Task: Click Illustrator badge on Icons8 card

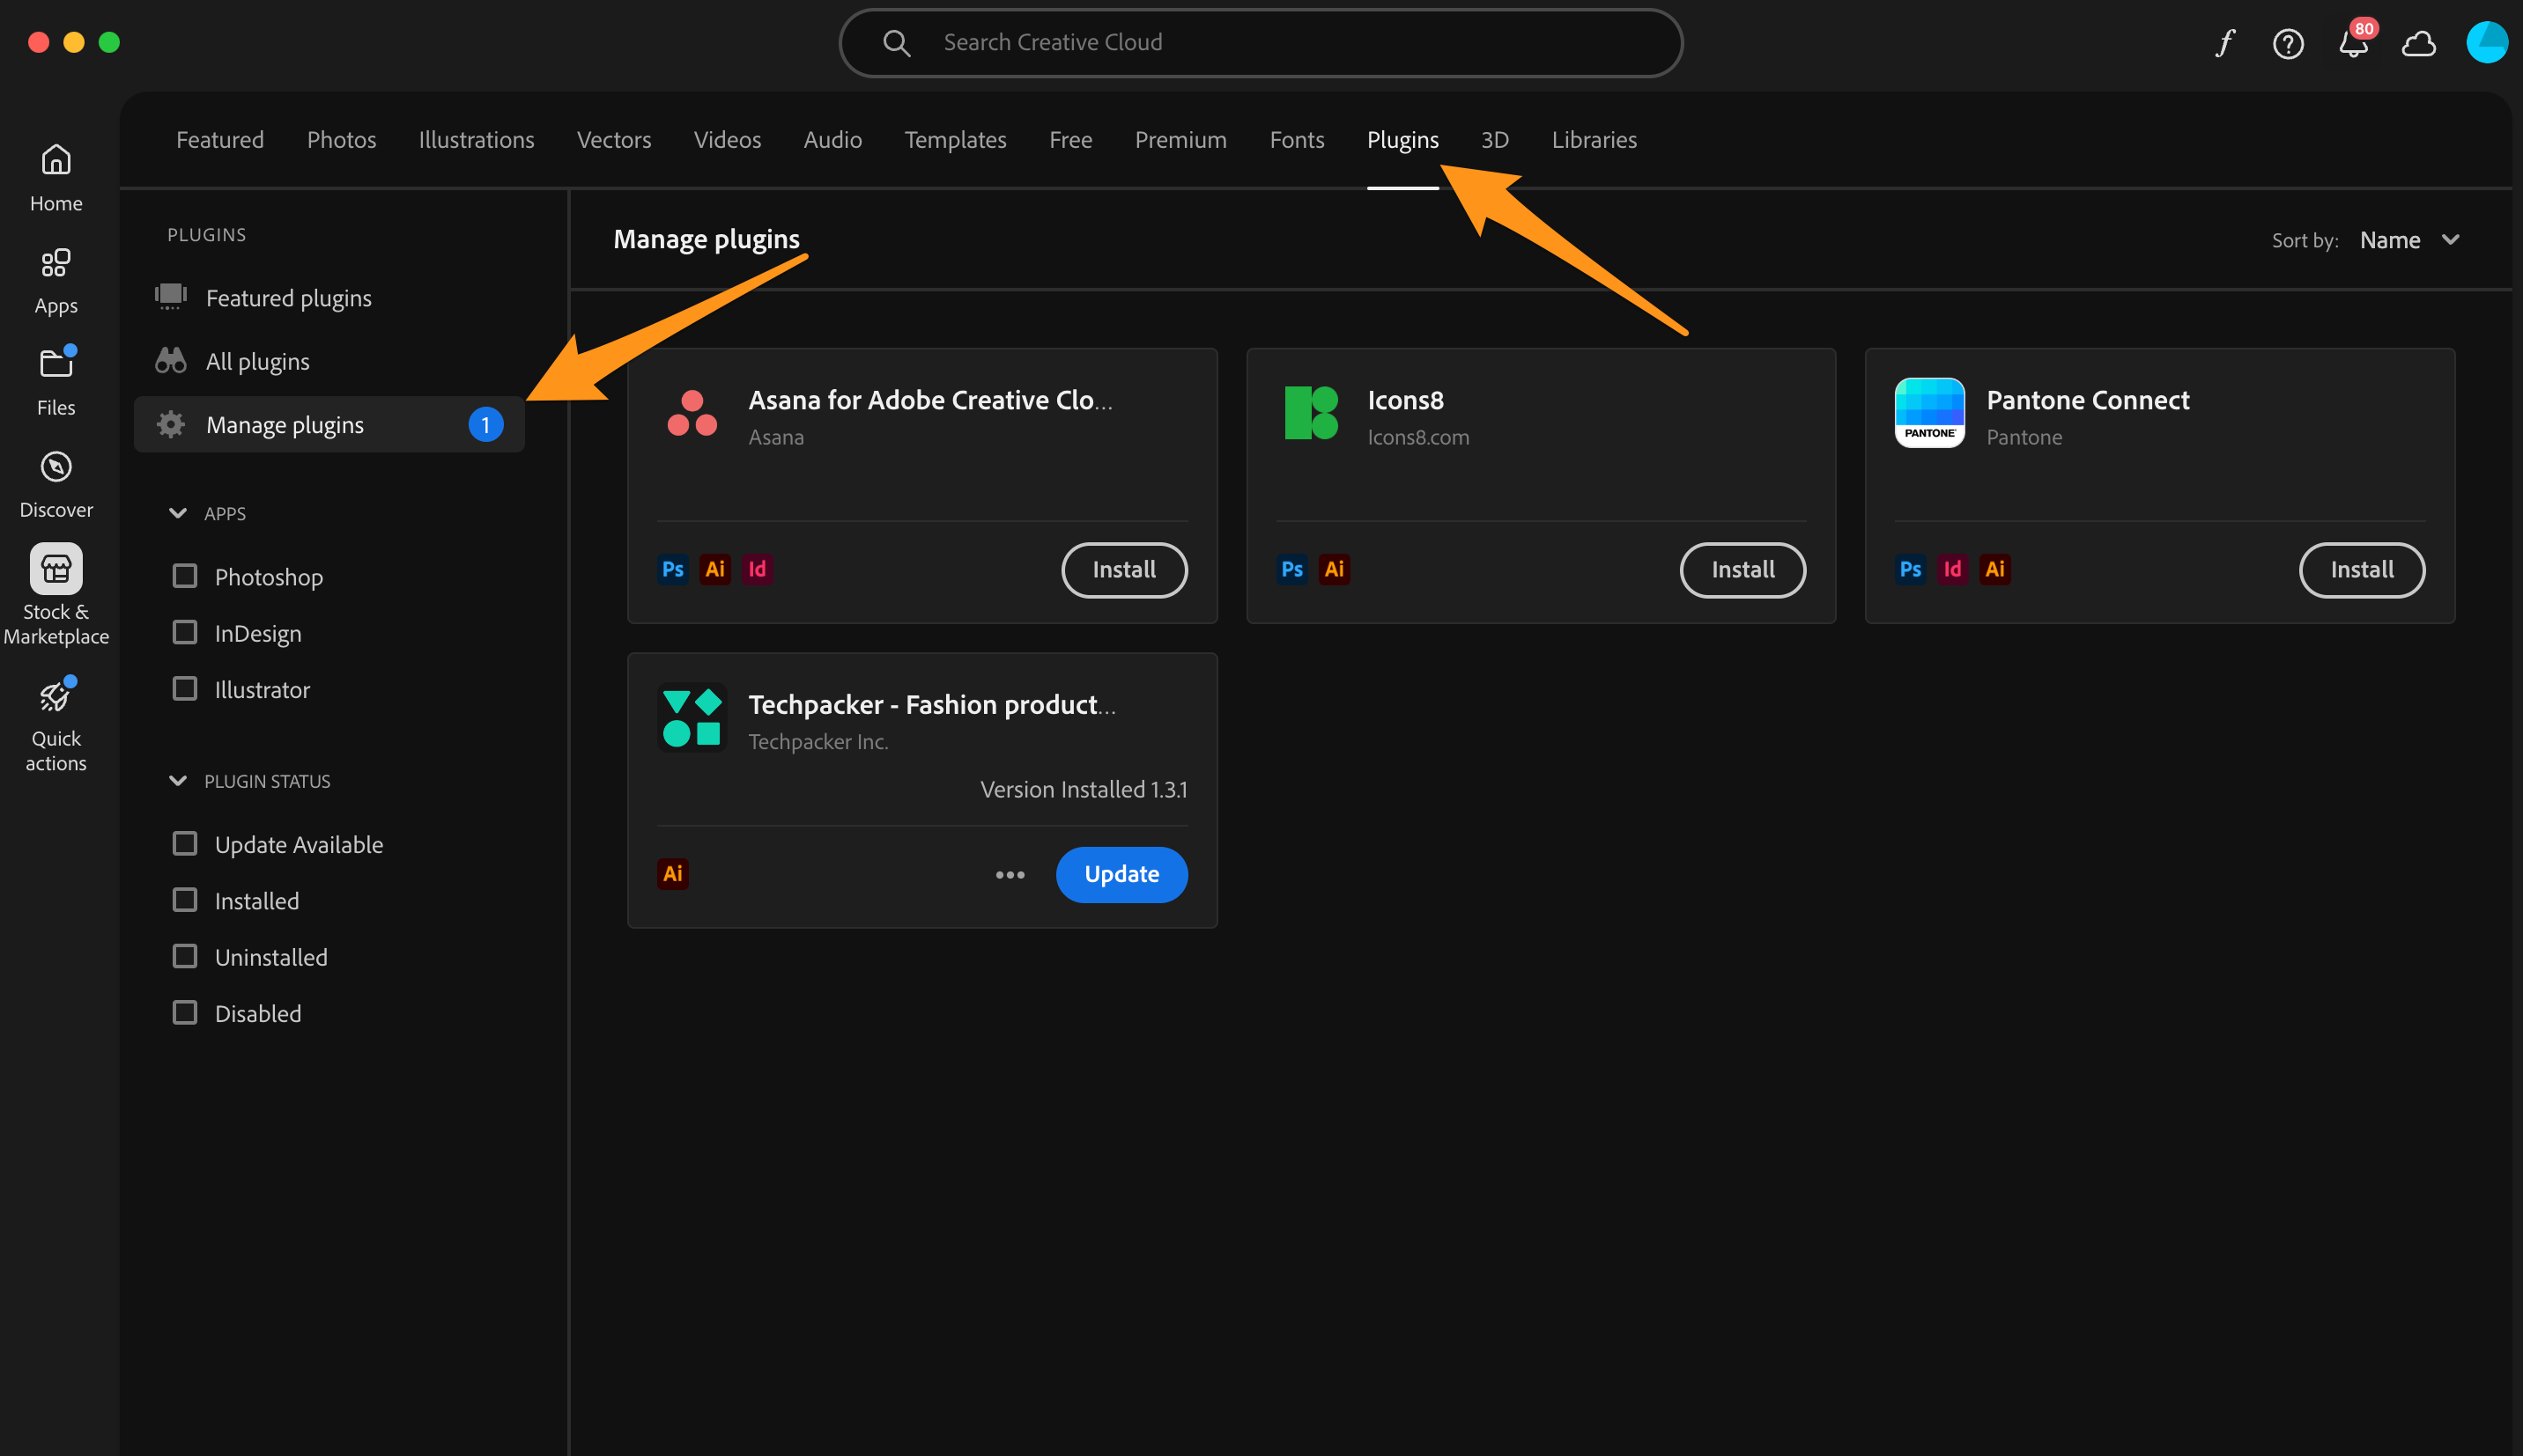Action: pos(1335,569)
